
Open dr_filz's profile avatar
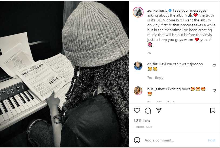[138, 66]
